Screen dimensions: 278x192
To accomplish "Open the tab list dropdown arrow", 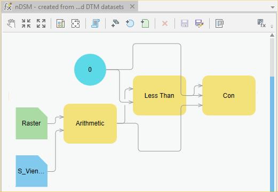I will pyautogui.click(x=273, y=7).
